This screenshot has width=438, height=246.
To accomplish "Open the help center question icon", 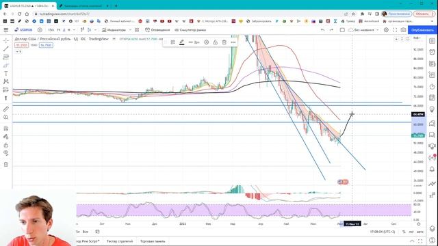I will point(432,241).
